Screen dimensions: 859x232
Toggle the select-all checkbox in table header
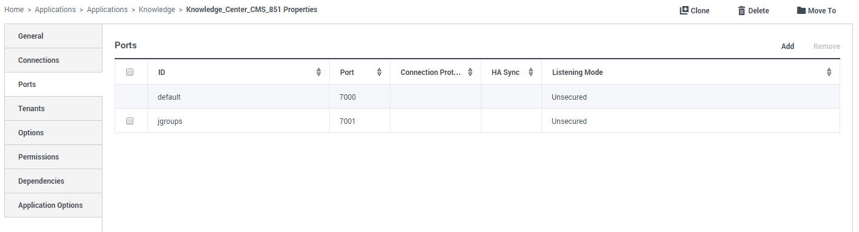tap(130, 72)
